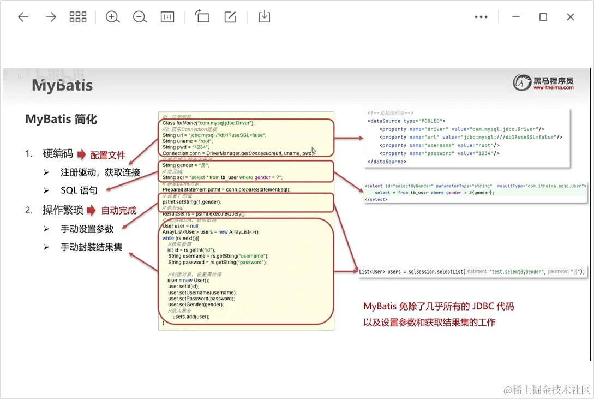Open the three-dot more options menu
594x399 pixels.
(x=481, y=17)
